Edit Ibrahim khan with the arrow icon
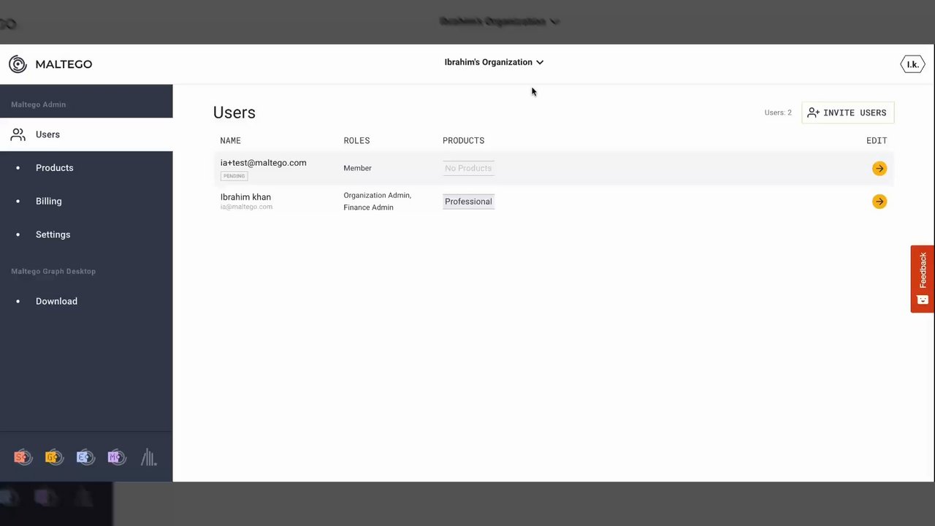The width and height of the screenshot is (935, 526). coord(879,202)
